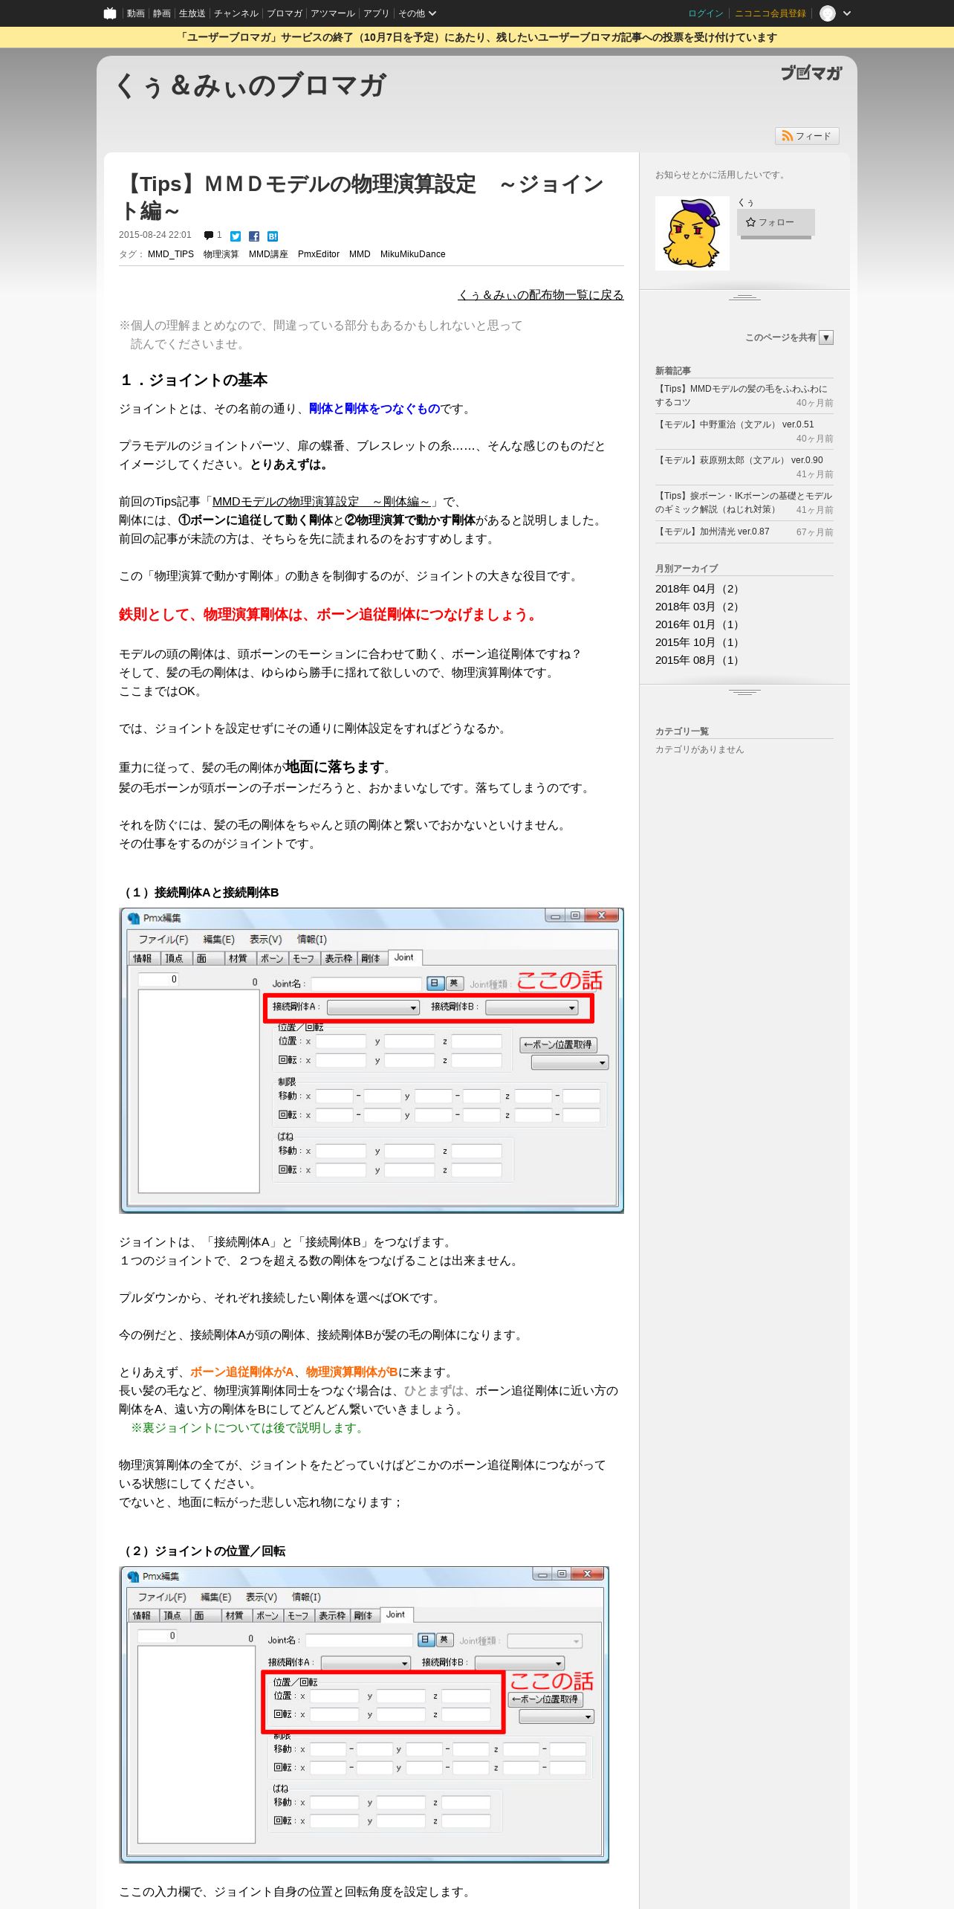Screen dimensions: 954x1909
Task: Click the MMD_TIPS tag
Action: (x=171, y=254)
